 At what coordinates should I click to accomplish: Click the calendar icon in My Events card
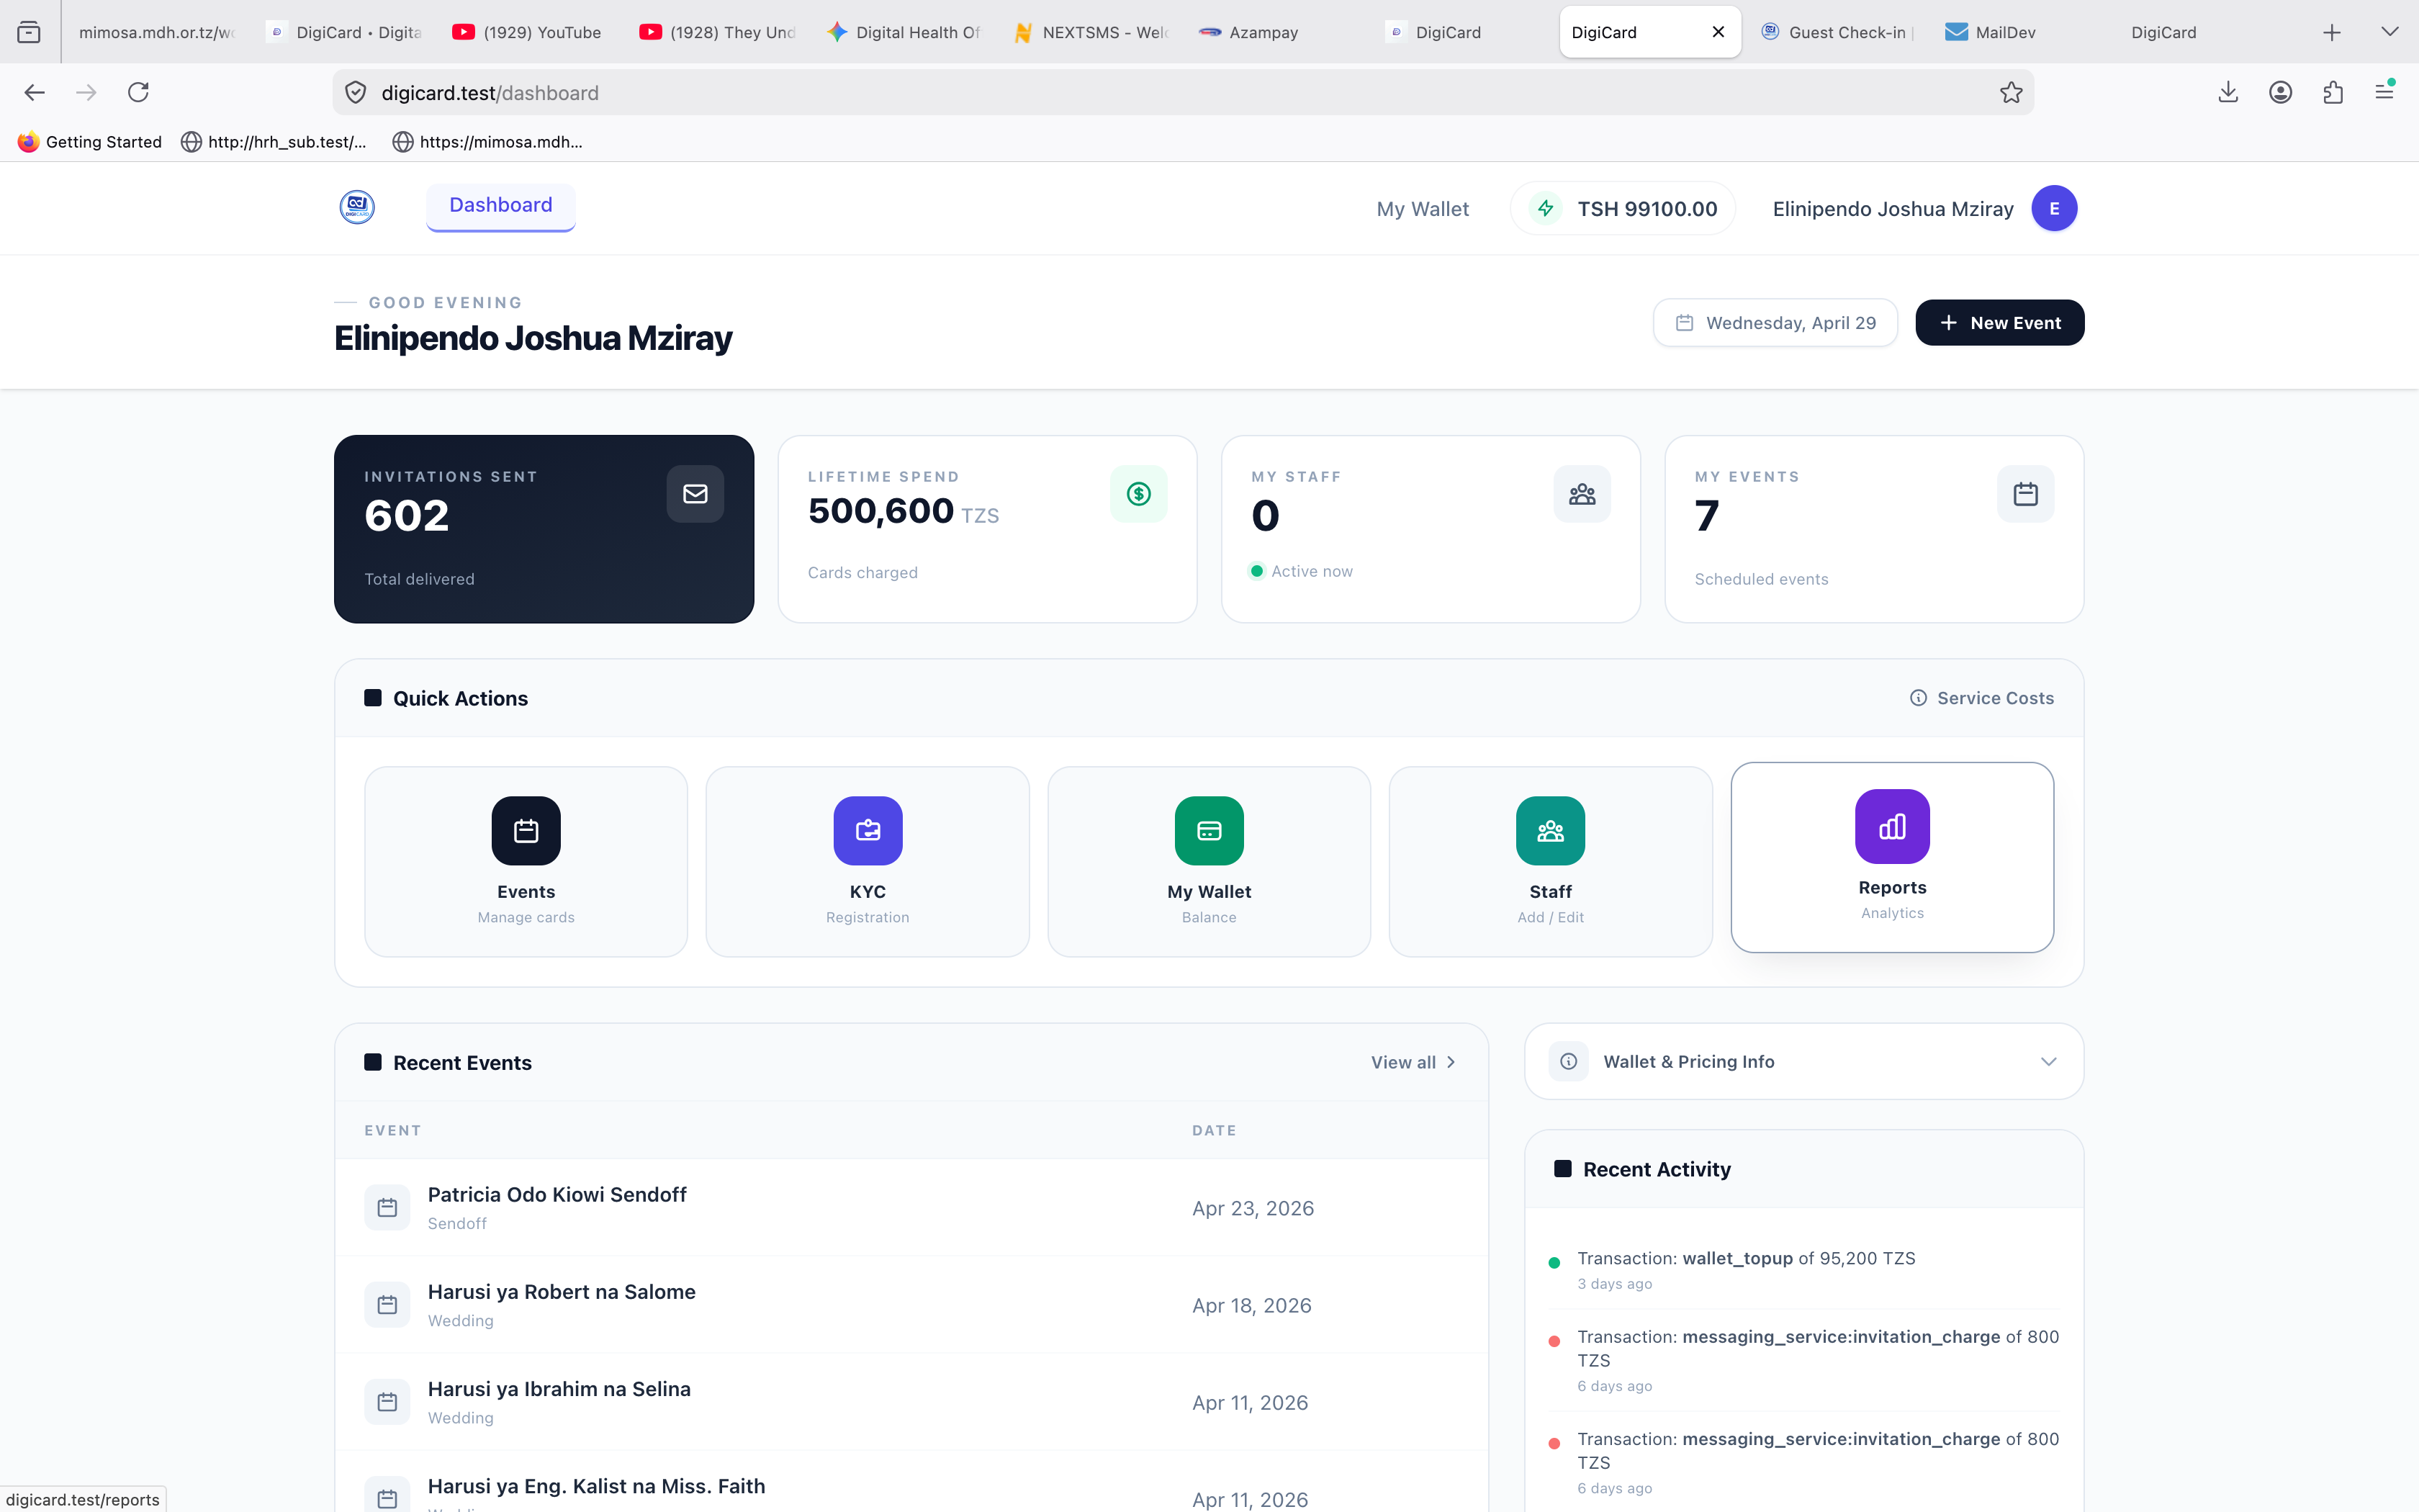[x=2025, y=494]
